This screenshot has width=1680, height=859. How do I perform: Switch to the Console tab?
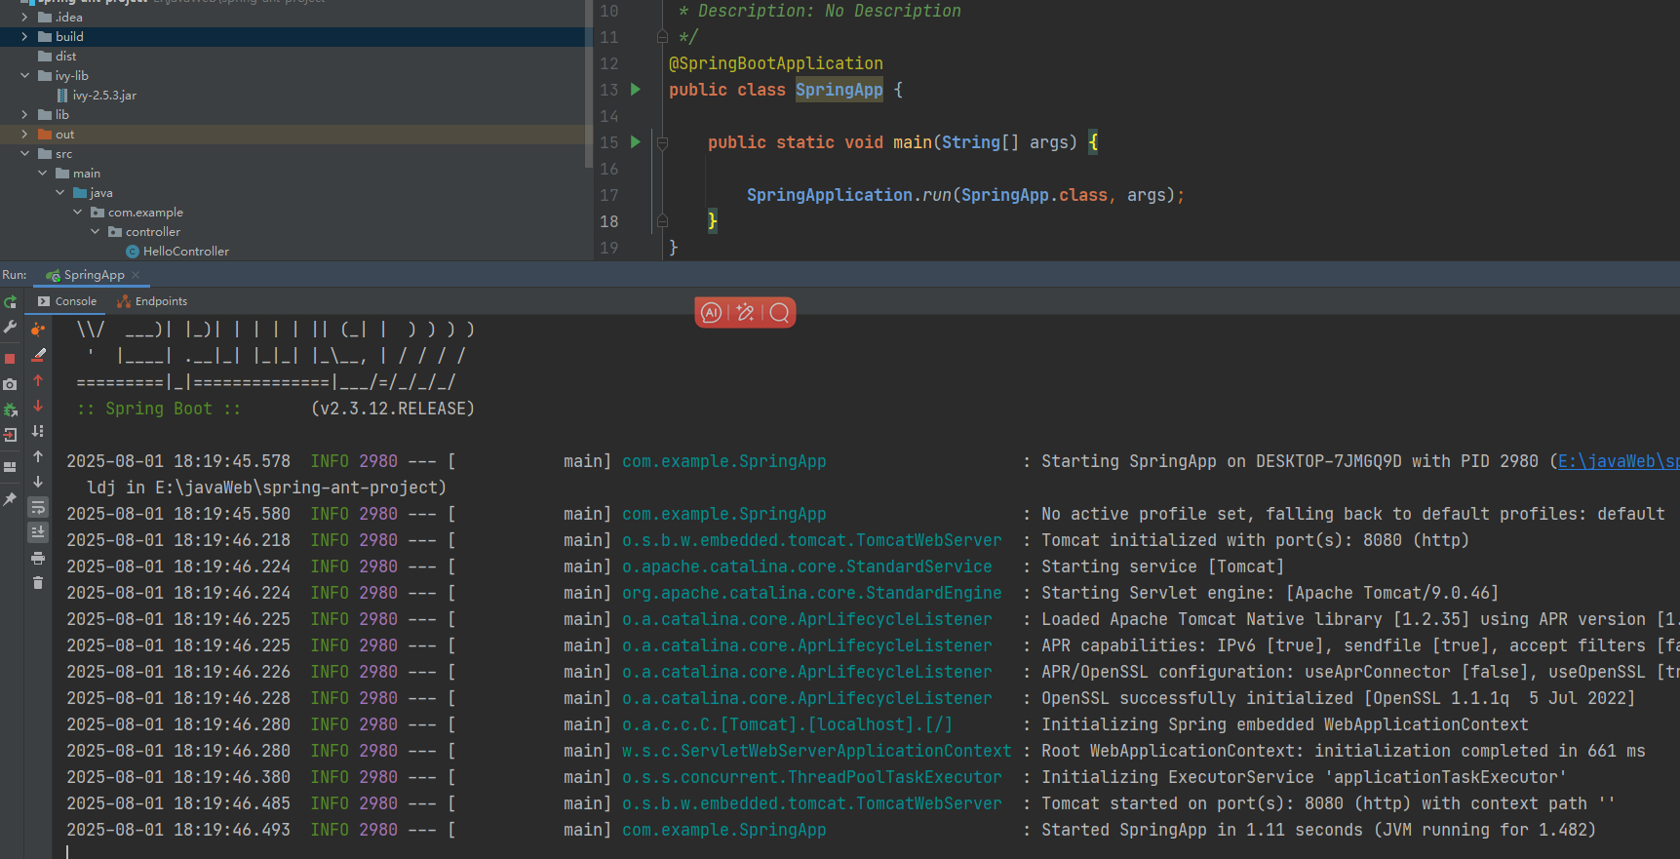click(x=67, y=301)
